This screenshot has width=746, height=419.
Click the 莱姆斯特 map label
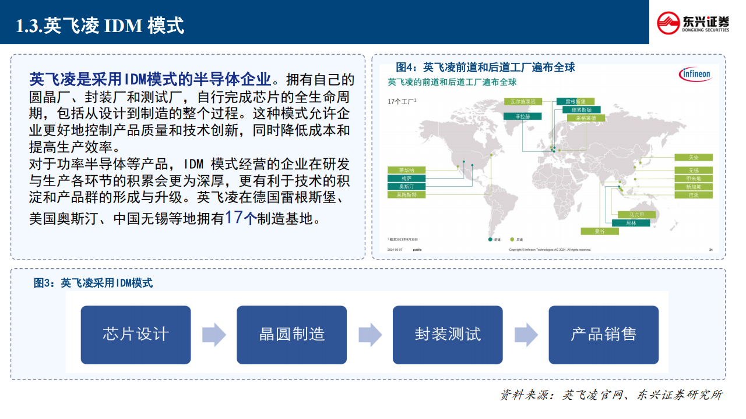(406, 194)
